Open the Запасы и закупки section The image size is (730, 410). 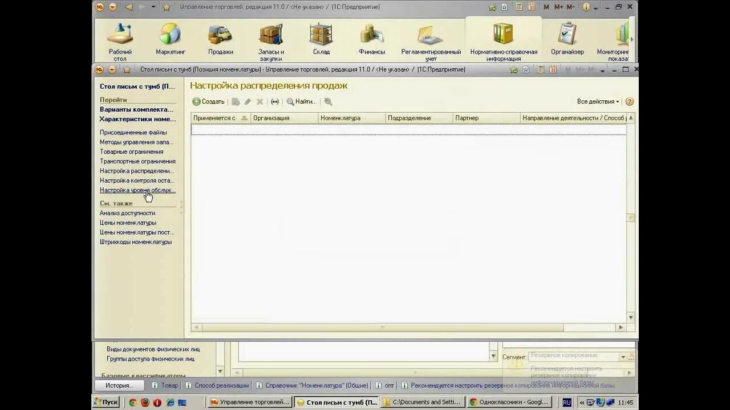point(271,42)
